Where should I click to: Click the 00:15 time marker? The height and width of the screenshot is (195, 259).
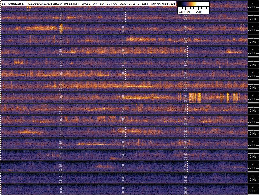[61, 191]
